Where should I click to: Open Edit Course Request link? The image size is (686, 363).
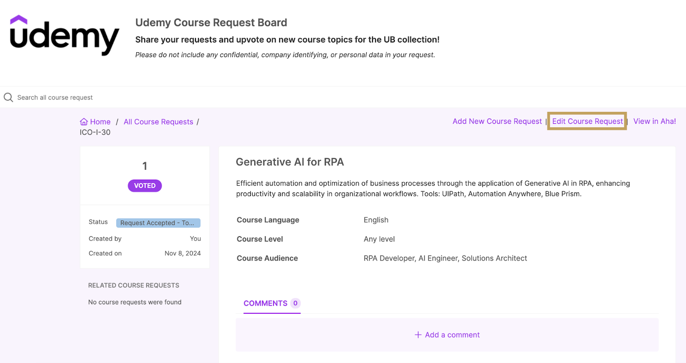tap(587, 121)
